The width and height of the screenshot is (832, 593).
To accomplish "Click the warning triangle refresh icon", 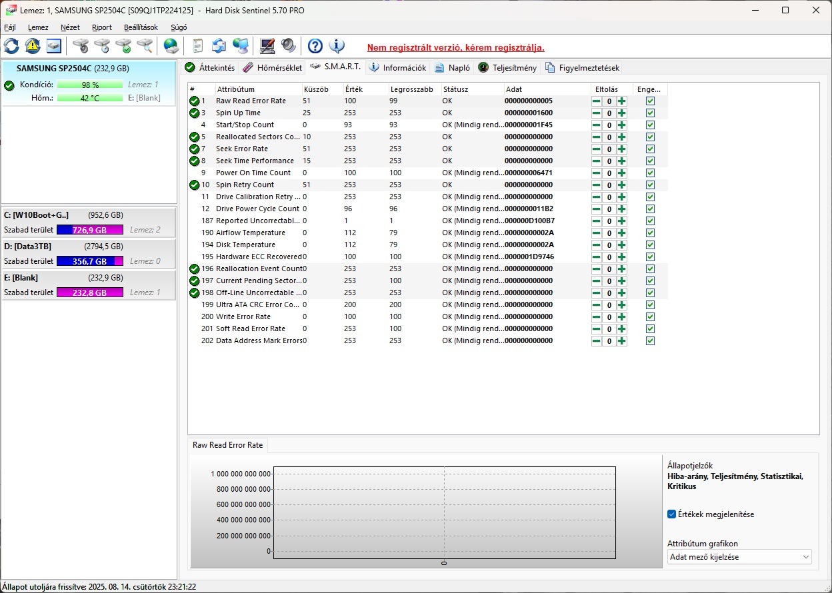I will click(x=33, y=46).
